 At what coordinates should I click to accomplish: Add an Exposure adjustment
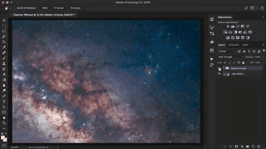pyautogui.click(x=243, y=26)
